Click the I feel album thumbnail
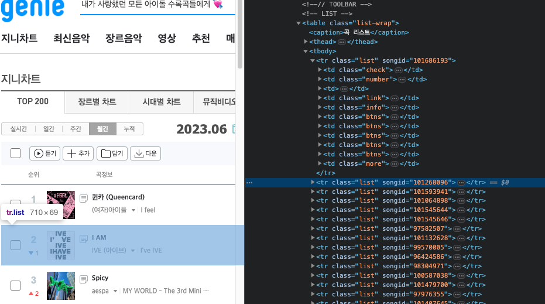This screenshot has height=304, width=545. 61,205
